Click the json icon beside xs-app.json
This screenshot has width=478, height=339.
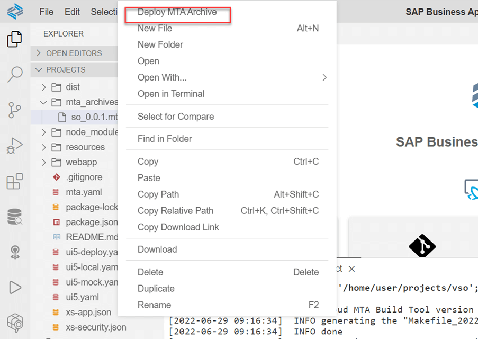pos(56,312)
